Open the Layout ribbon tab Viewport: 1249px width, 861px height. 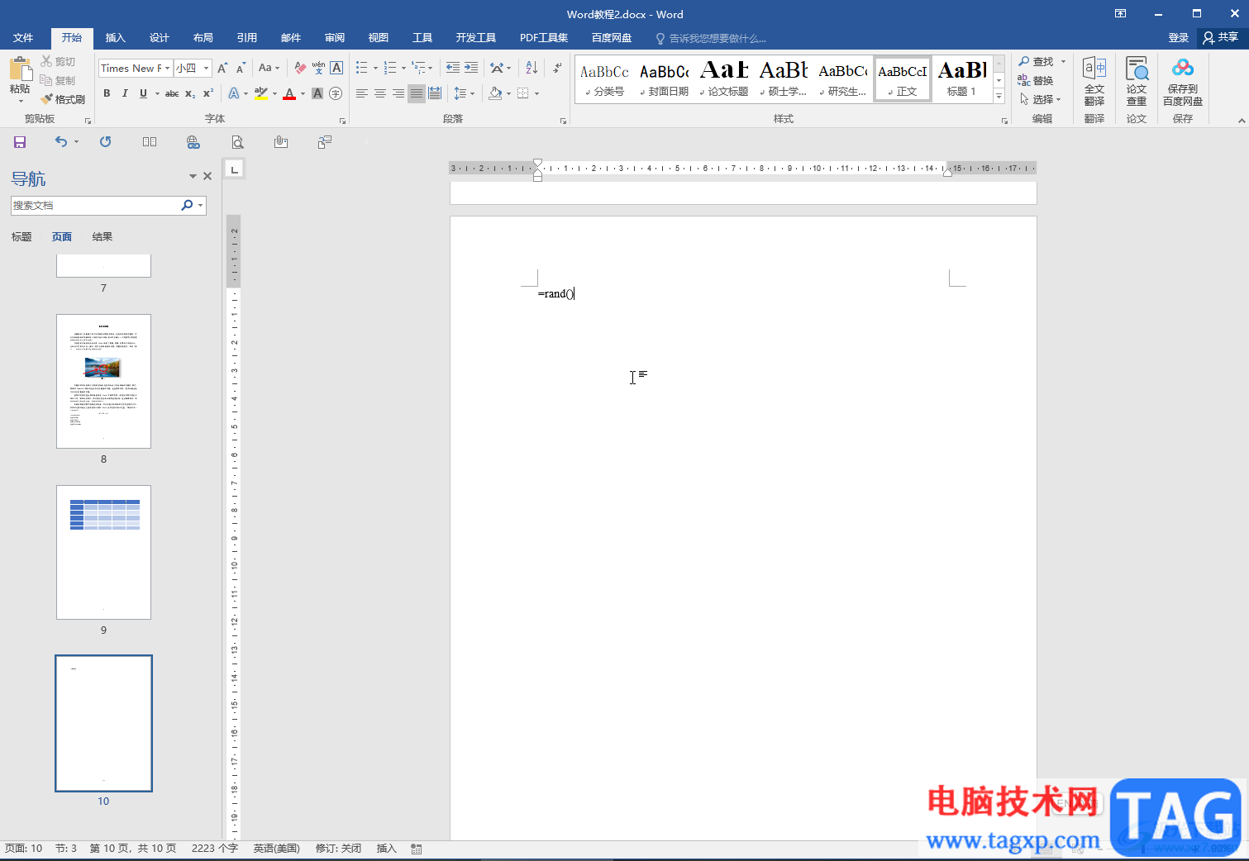coord(203,38)
